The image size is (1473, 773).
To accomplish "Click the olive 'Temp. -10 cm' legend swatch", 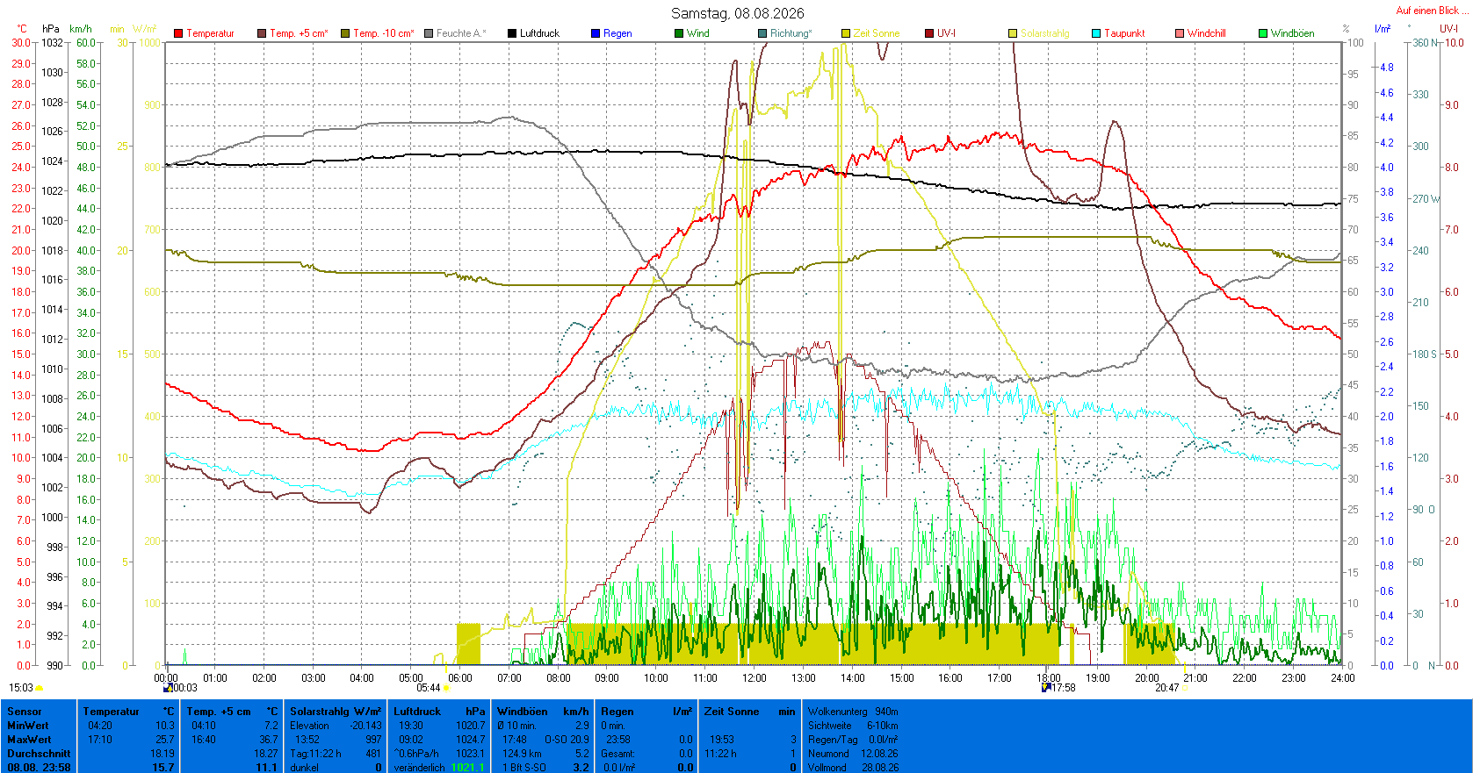I will tap(345, 33).
